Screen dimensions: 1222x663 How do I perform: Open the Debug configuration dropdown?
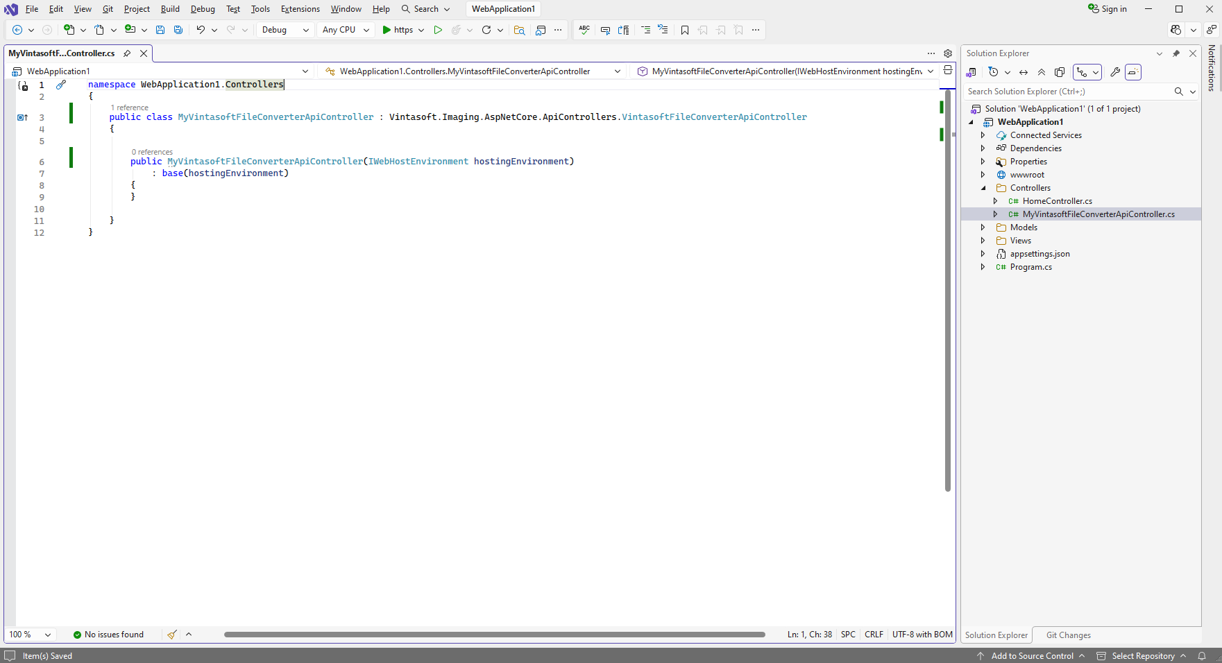point(285,30)
